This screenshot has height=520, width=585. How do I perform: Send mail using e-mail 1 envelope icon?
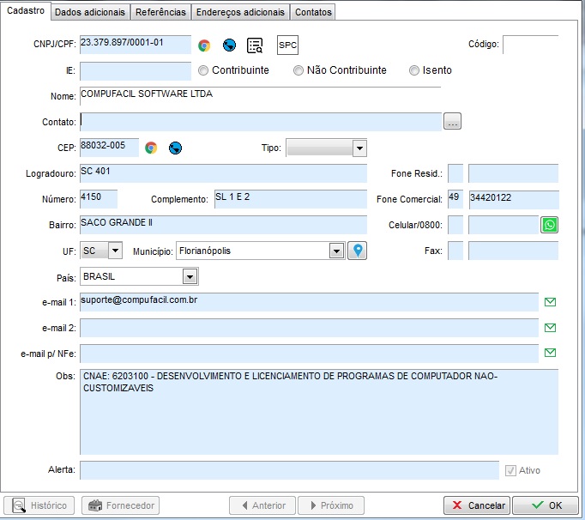[551, 302]
